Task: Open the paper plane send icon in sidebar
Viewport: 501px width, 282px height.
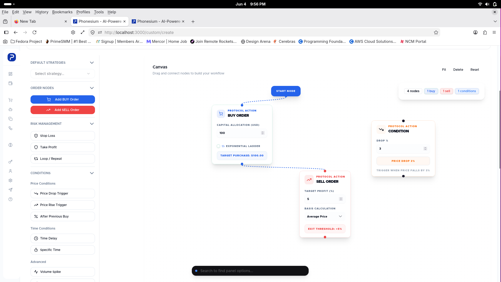Action: click(10, 190)
